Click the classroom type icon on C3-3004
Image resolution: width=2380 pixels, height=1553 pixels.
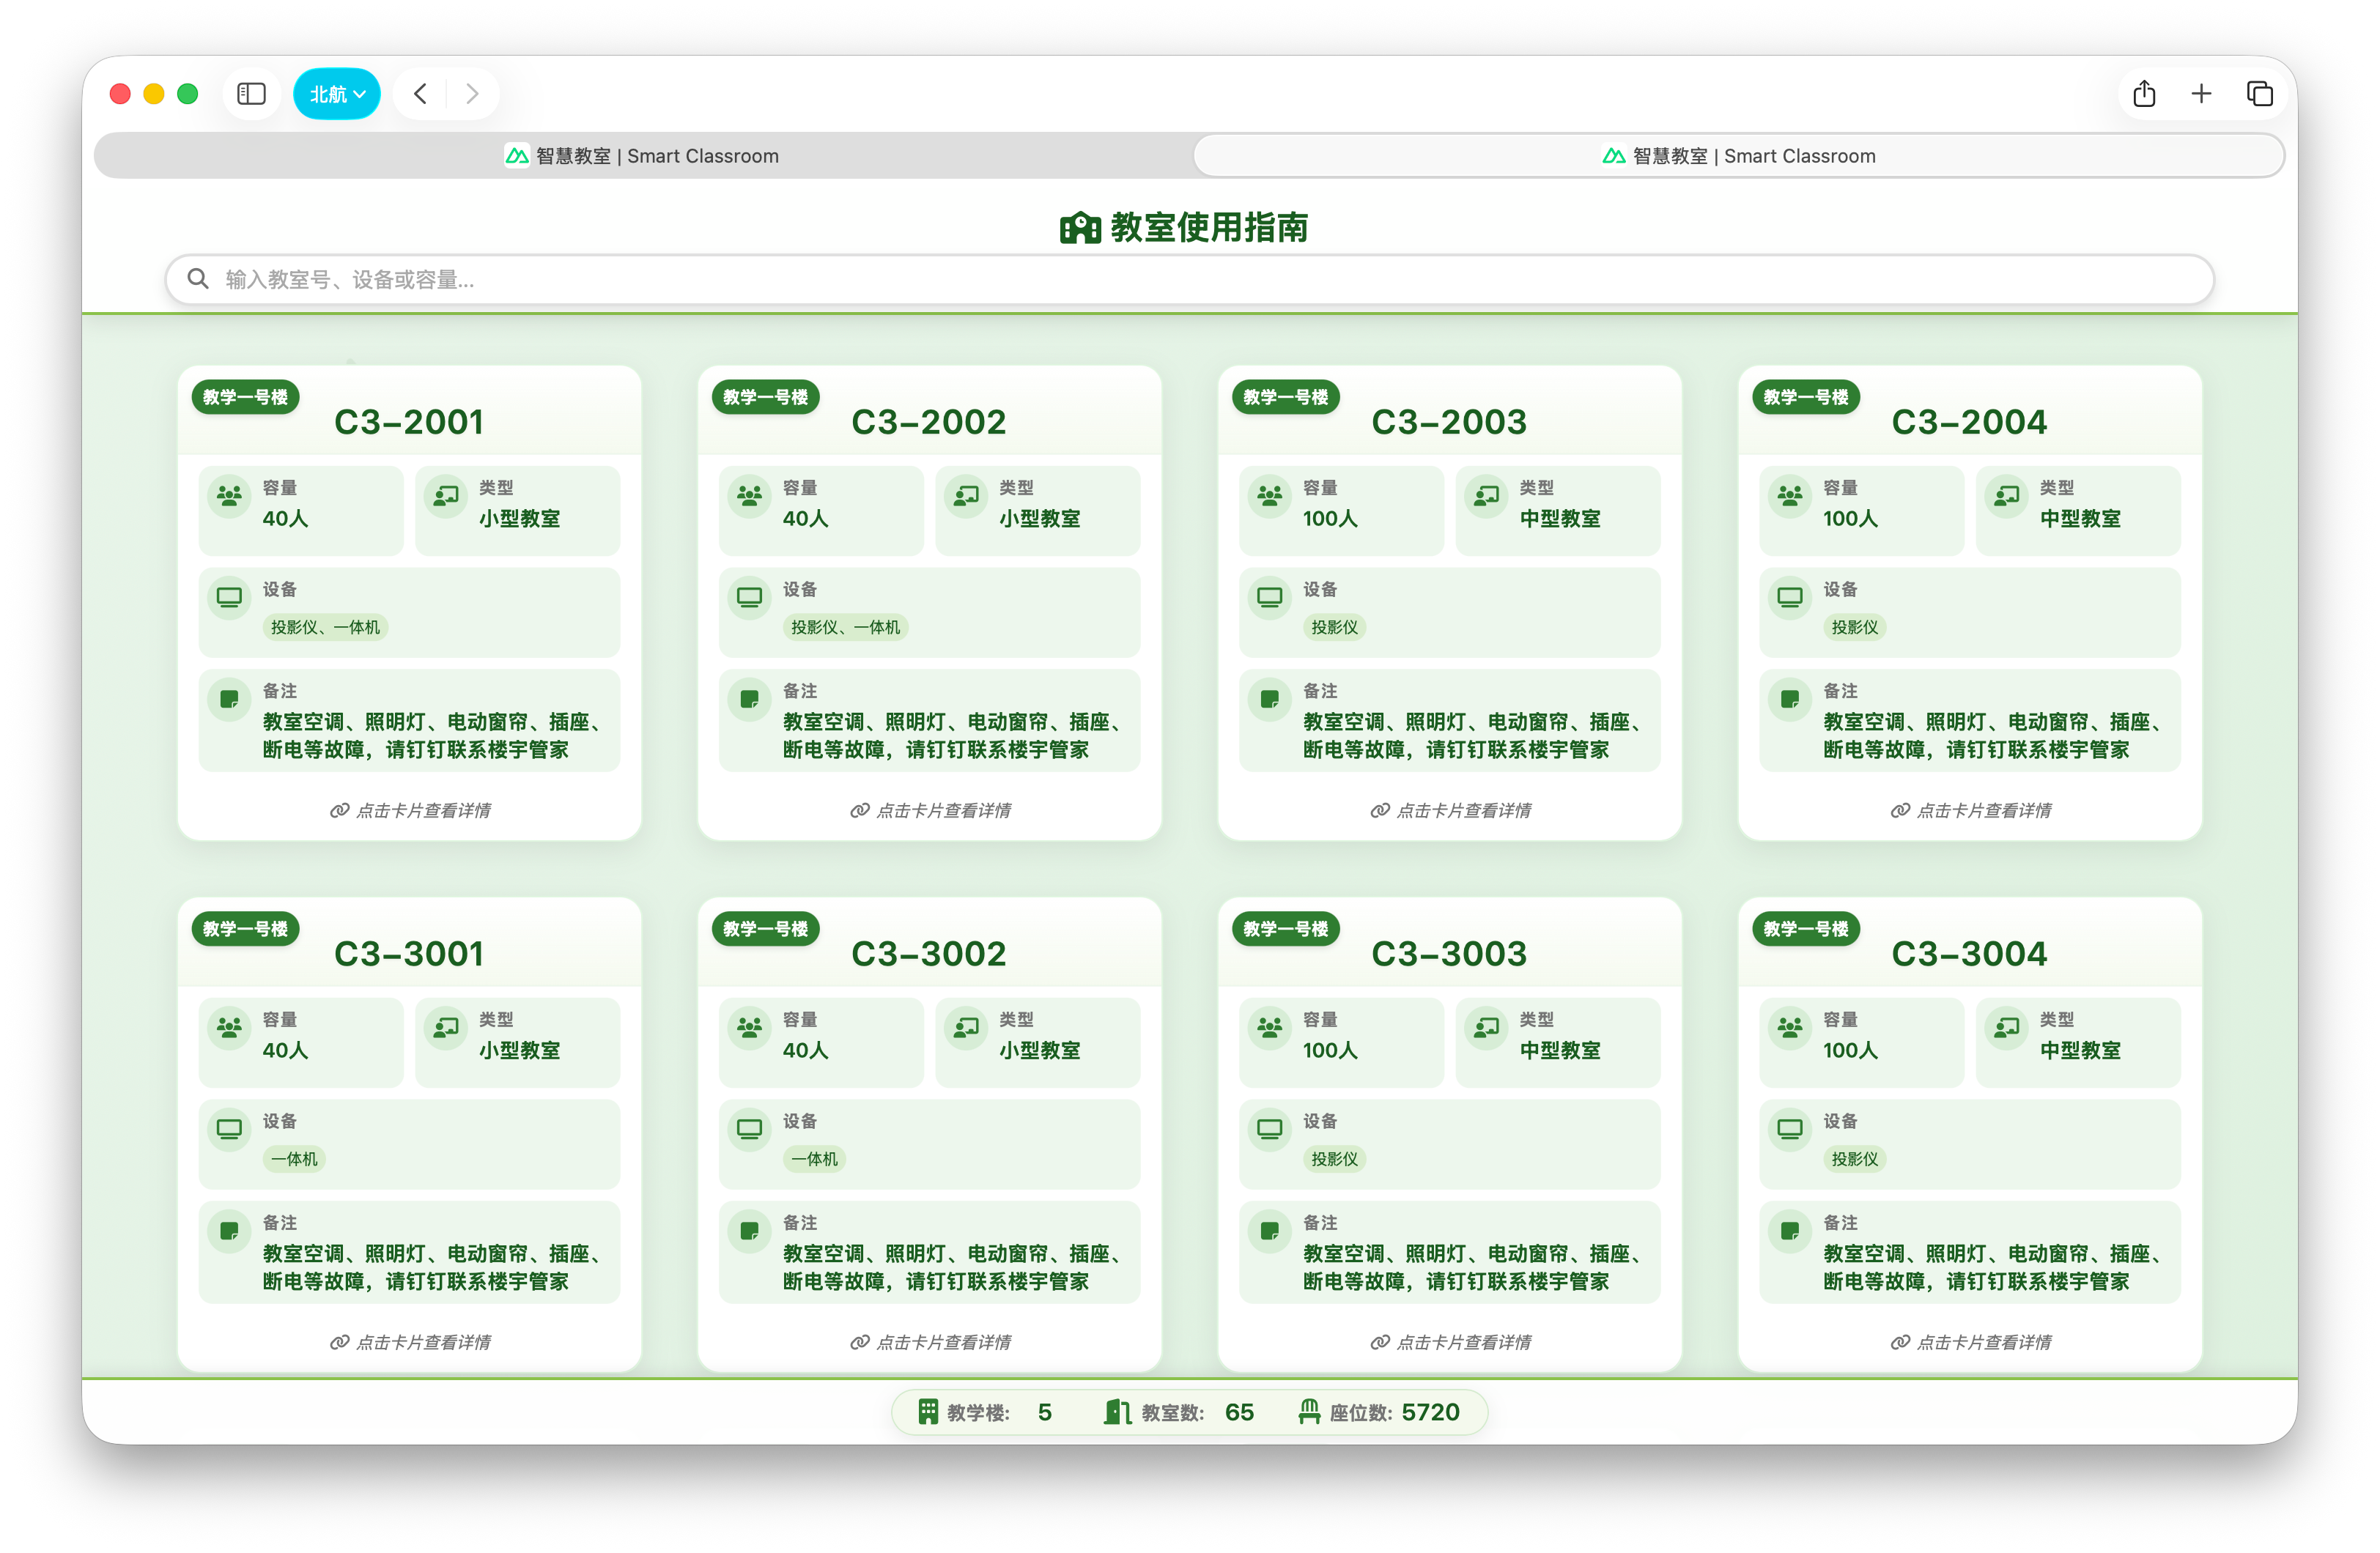pyautogui.click(x=2007, y=1027)
